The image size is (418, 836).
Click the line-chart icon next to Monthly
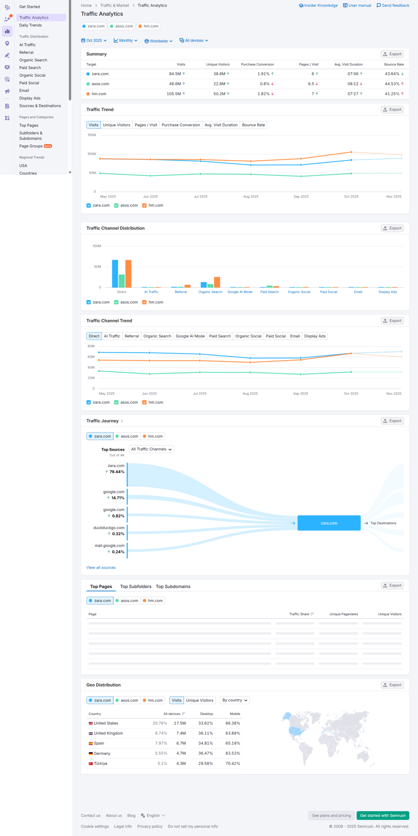(116, 40)
